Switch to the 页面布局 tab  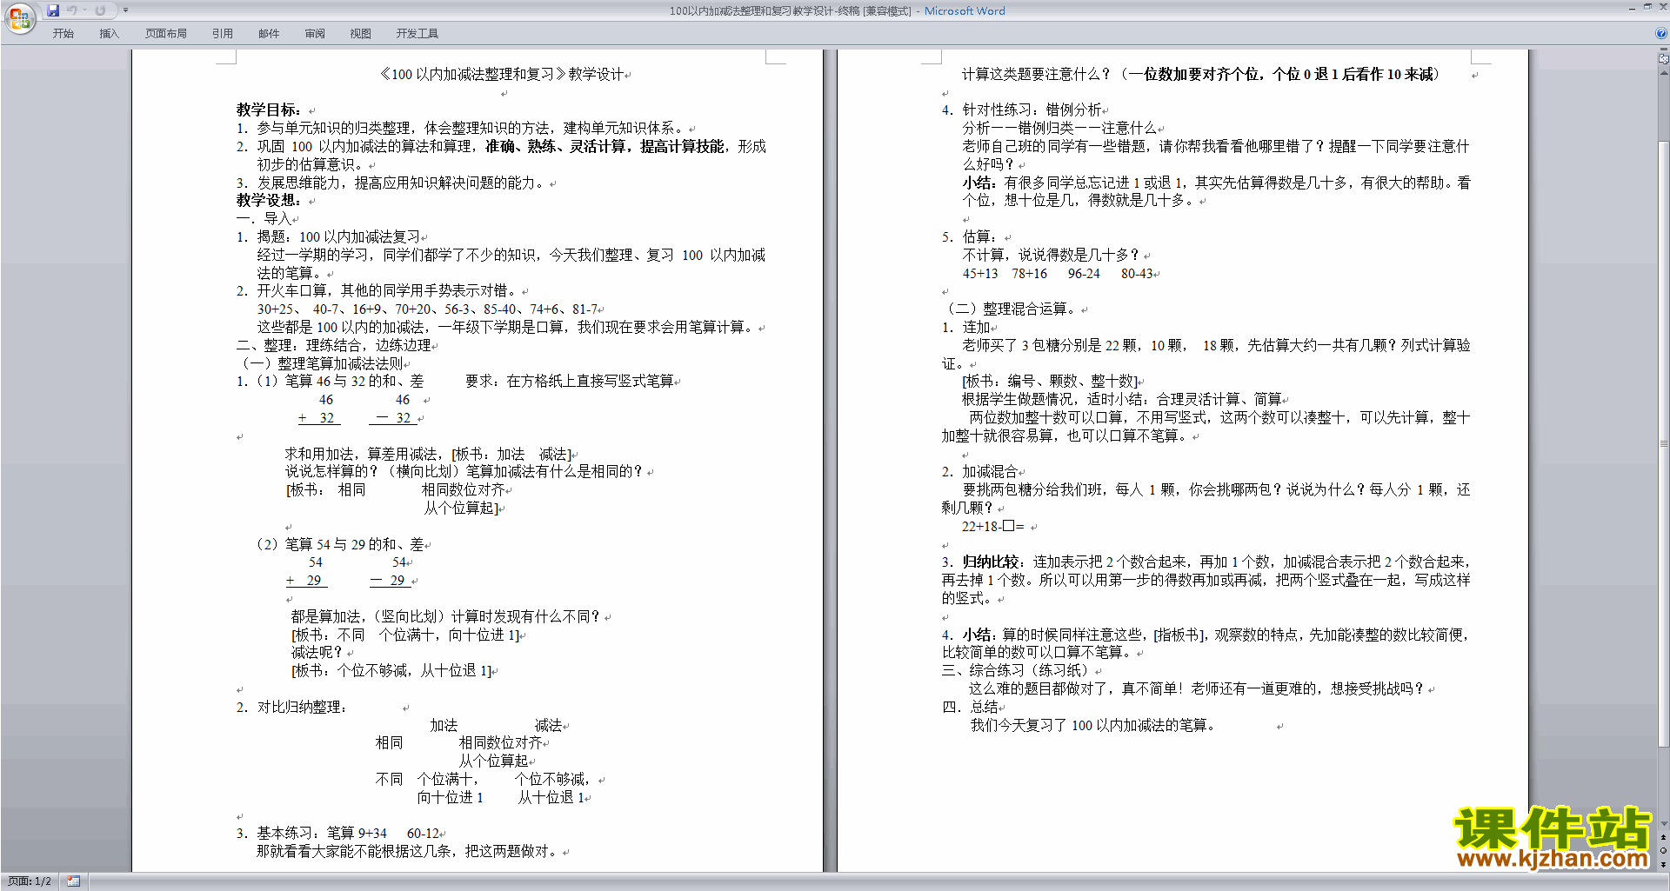coord(166,33)
